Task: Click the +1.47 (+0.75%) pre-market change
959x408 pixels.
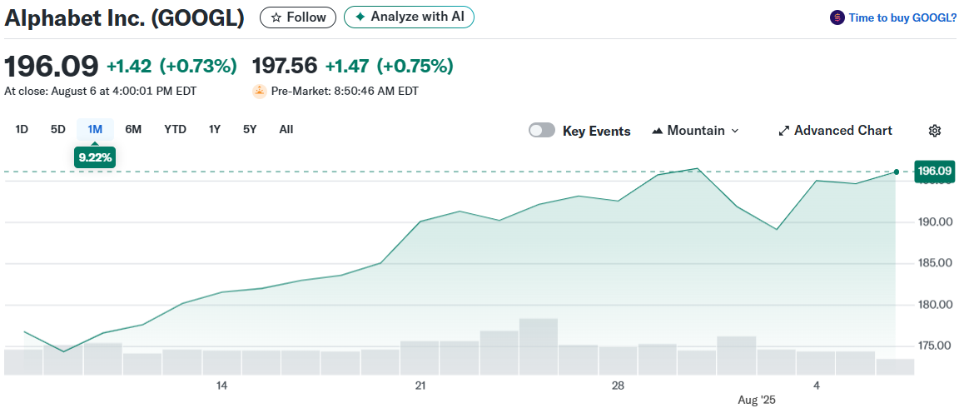Action: click(x=389, y=66)
